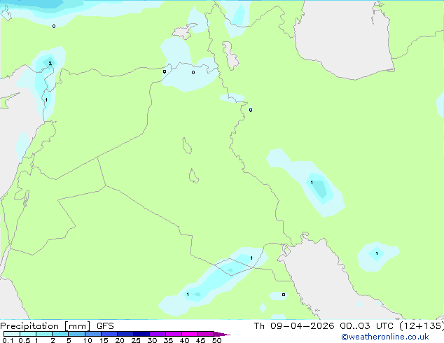444x343 pixels.
Task: Click the '45' legend scale value
Action: tap(200, 340)
